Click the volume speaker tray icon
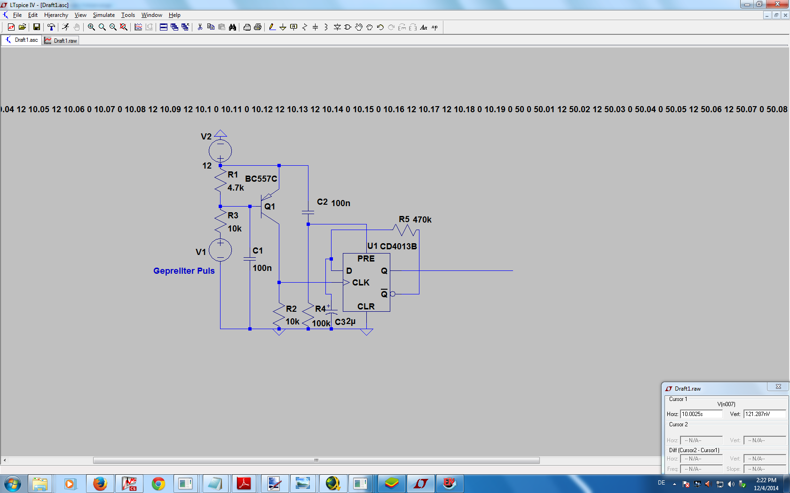Viewport: 790px width, 493px height. tap(731, 484)
